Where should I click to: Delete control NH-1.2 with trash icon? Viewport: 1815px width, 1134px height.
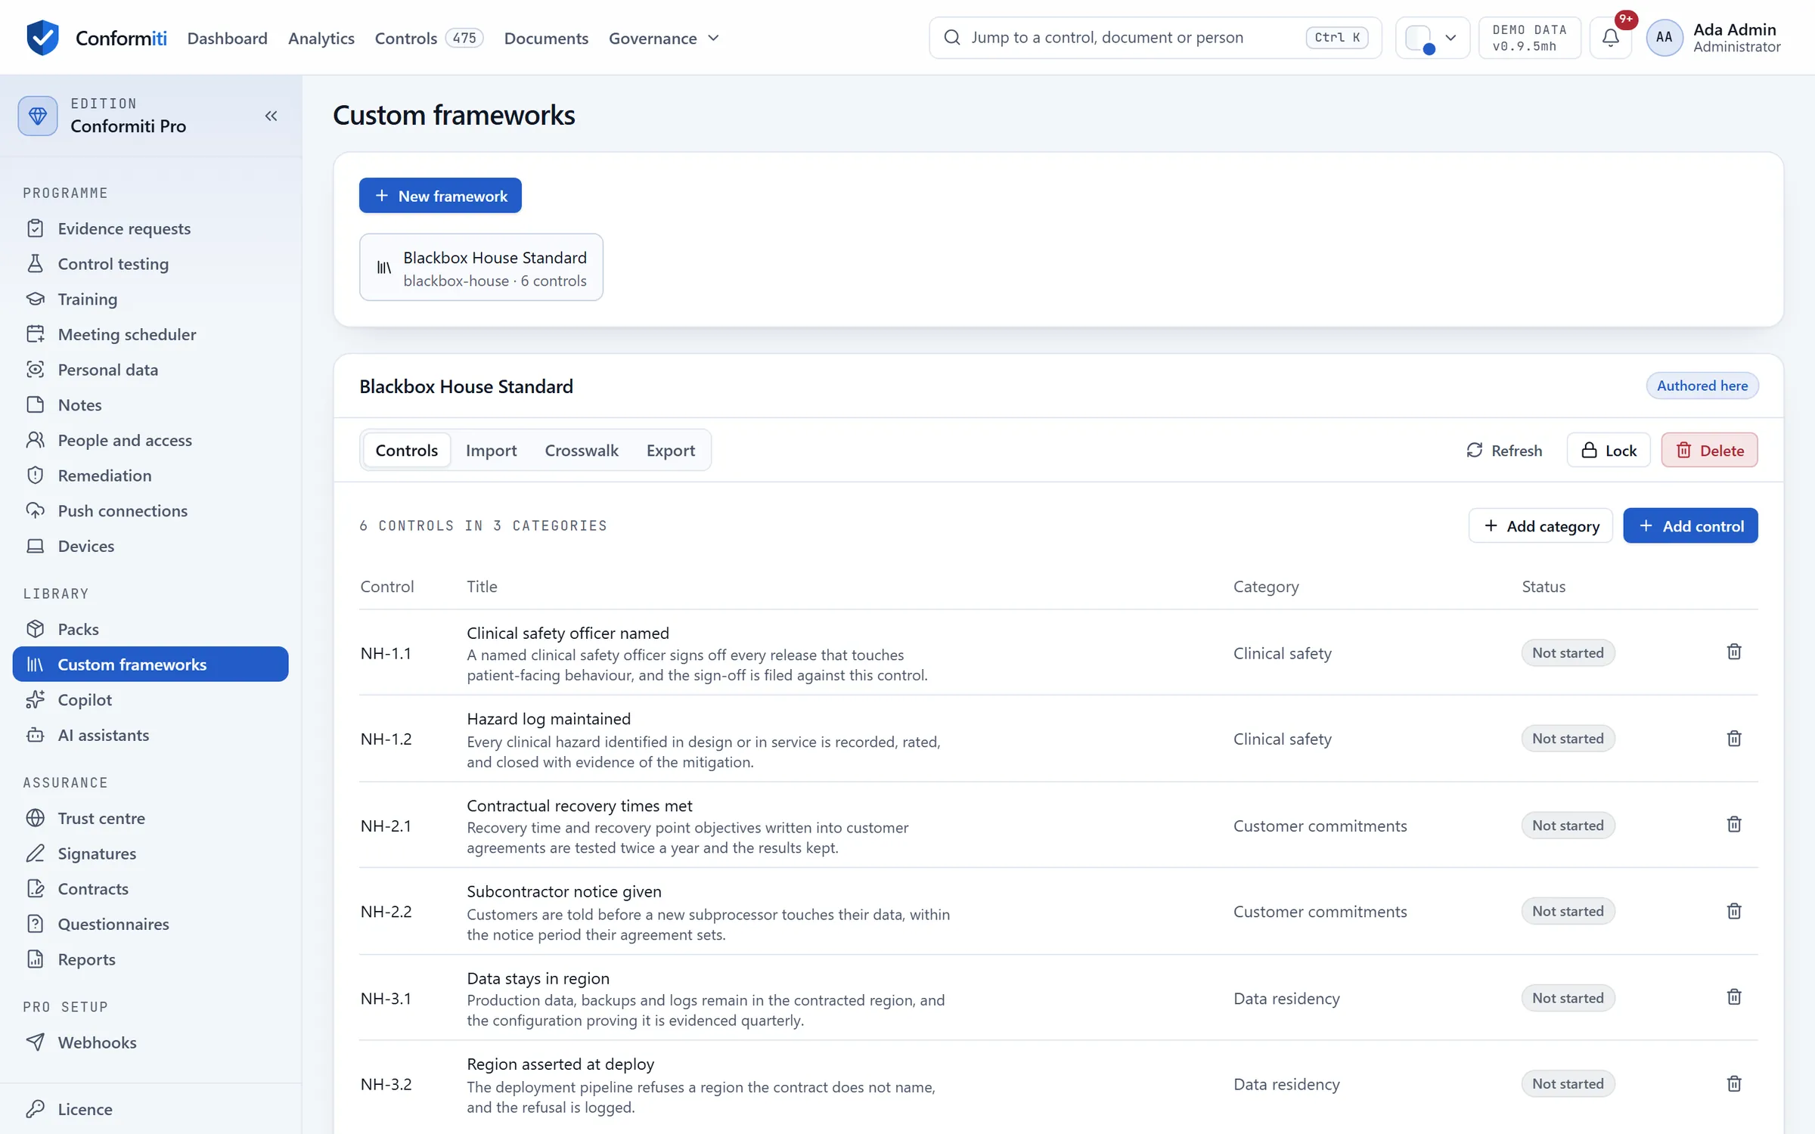[1734, 739]
